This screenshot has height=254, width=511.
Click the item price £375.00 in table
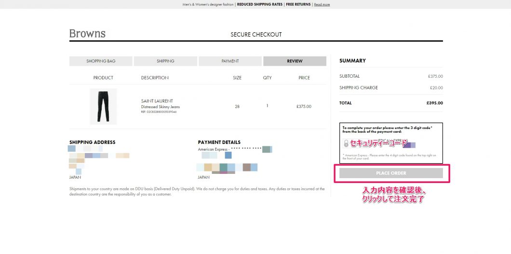point(304,106)
